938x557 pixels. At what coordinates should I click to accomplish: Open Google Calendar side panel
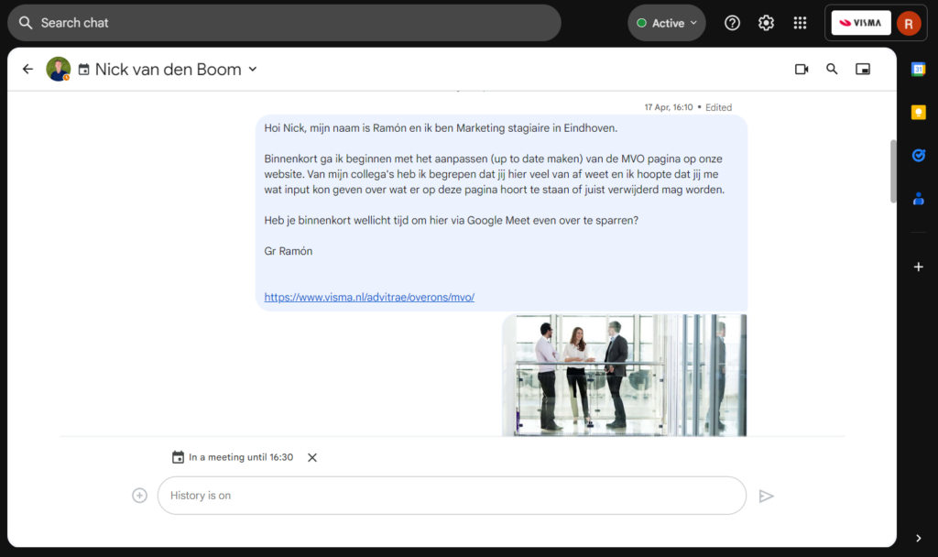point(918,70)
